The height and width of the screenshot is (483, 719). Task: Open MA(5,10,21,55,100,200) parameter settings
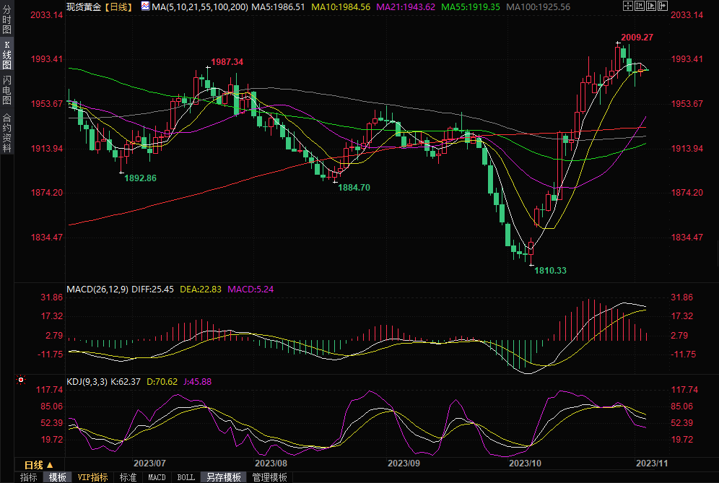pos(200,6)
